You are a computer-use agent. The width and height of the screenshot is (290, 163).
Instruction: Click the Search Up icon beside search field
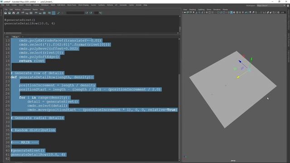[x=91, y=13]
